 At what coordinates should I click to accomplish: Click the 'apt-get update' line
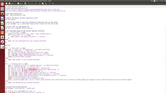tap(10, 20)
